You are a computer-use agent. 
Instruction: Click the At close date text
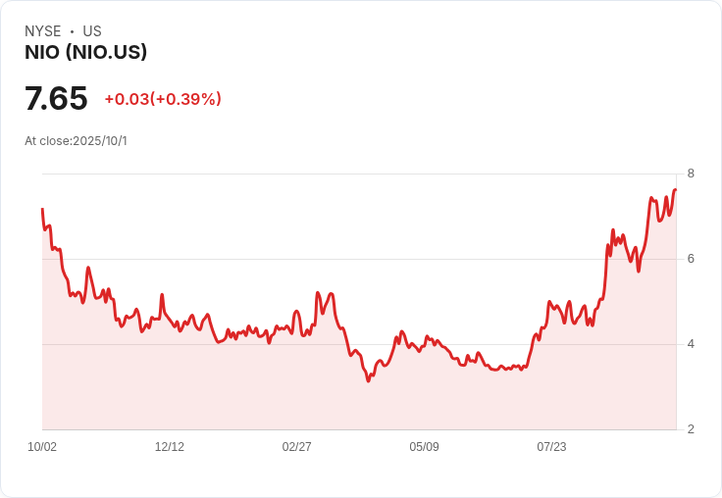pos(76,141)
